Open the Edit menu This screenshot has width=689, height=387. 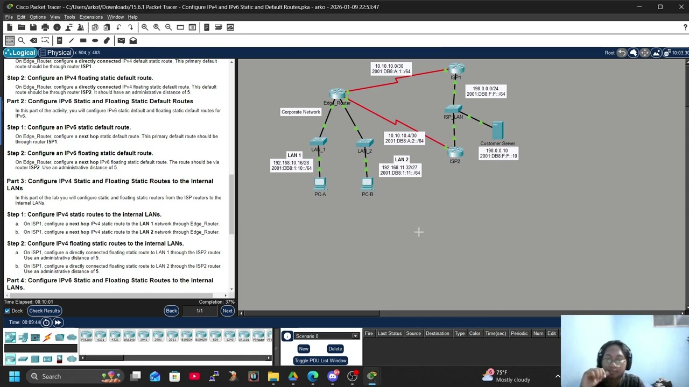pos(21,17)
